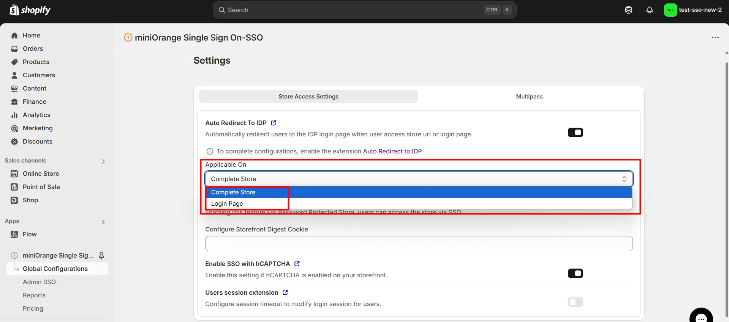Select Login Page option in dropdown list
The width and height of the screenshot is (729, 322).
[x=419, y=203]
